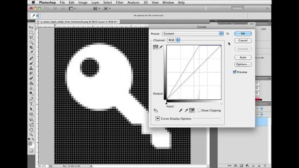The width and height of the screenshot is (299, 168).
Task: Open the Window menu
Action: coord(168,2)
